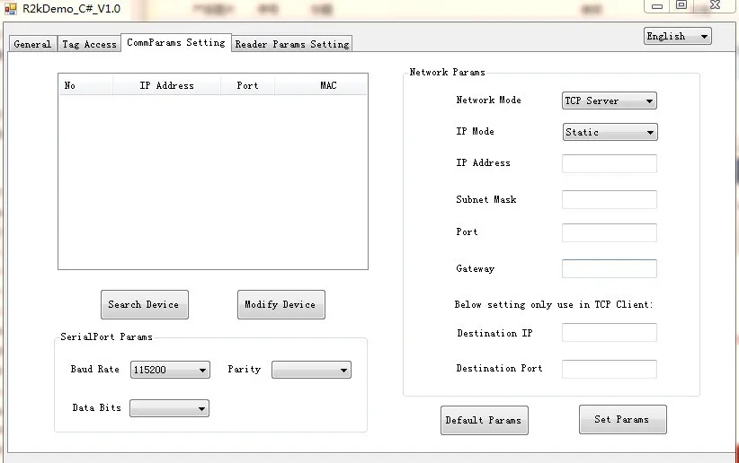Minimize the R2kDemo window

point(657,5)
